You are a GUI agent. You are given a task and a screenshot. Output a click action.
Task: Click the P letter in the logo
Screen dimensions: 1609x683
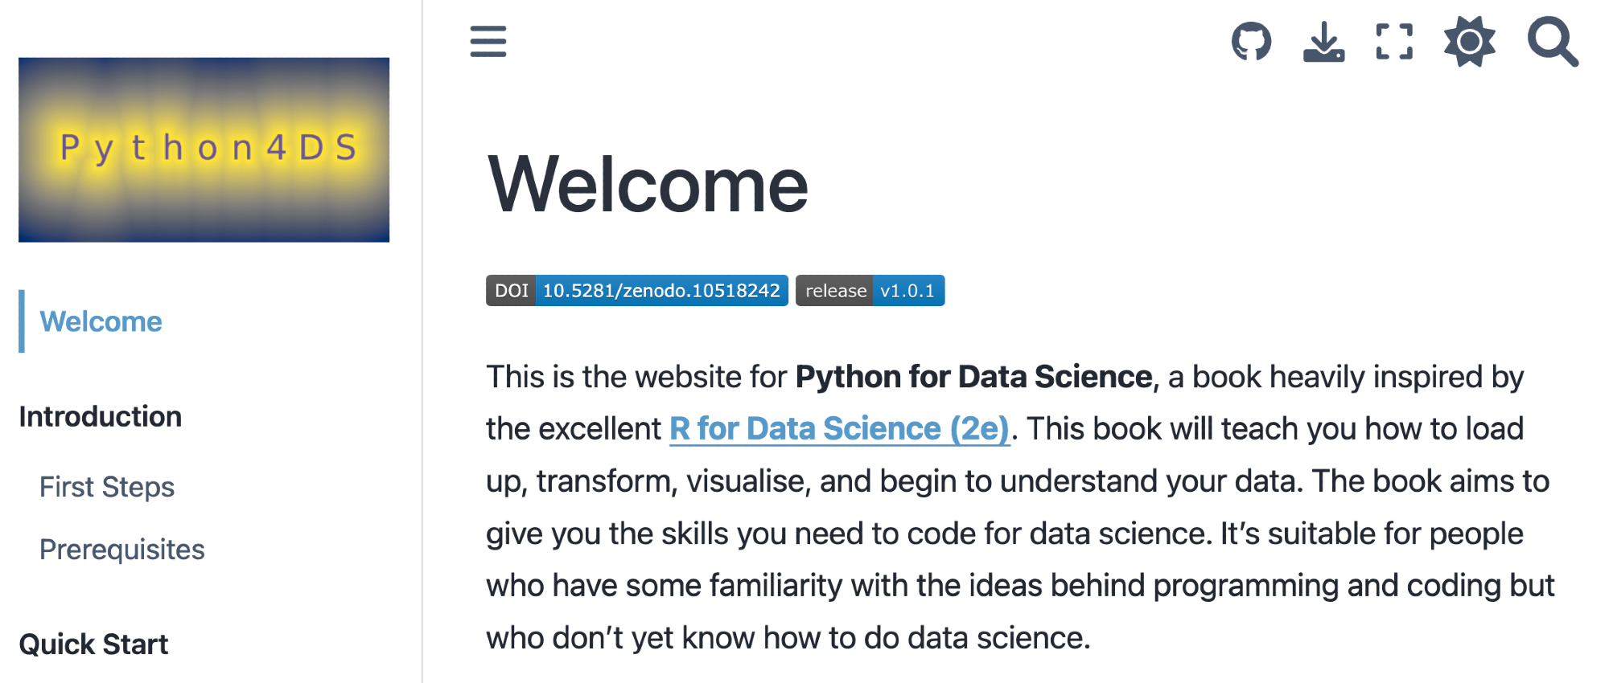[70, 148]
